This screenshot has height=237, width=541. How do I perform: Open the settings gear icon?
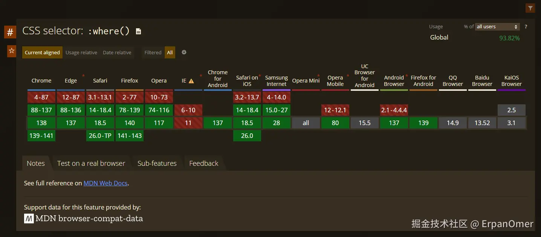(184, 52)
